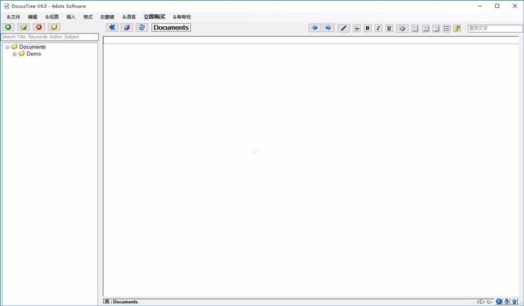Toggle bold formatting

click(367, 28)
